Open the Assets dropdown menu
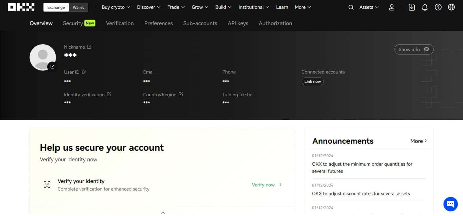463x216 pixels. (369, 7)
